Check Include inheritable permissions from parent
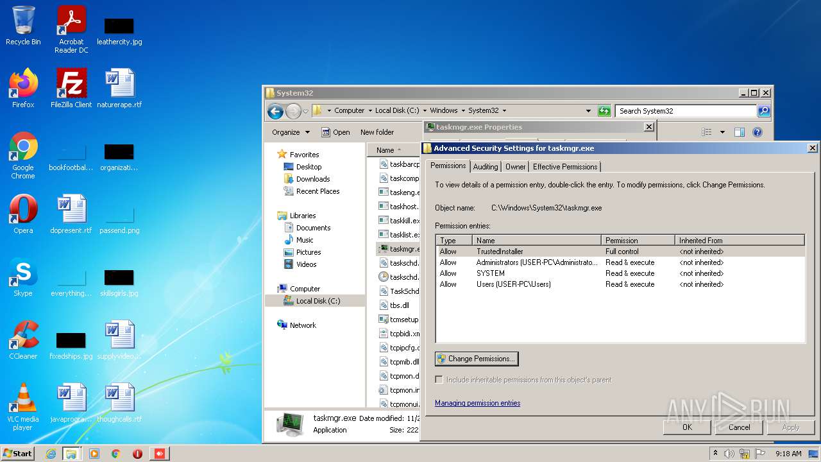Screen dimensions: 821x462 (439, 380)
